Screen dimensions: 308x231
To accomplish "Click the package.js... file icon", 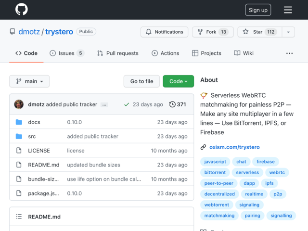I will tap(19, 193).
